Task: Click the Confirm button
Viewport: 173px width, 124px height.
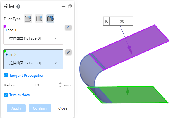Action: coord(40,108)
